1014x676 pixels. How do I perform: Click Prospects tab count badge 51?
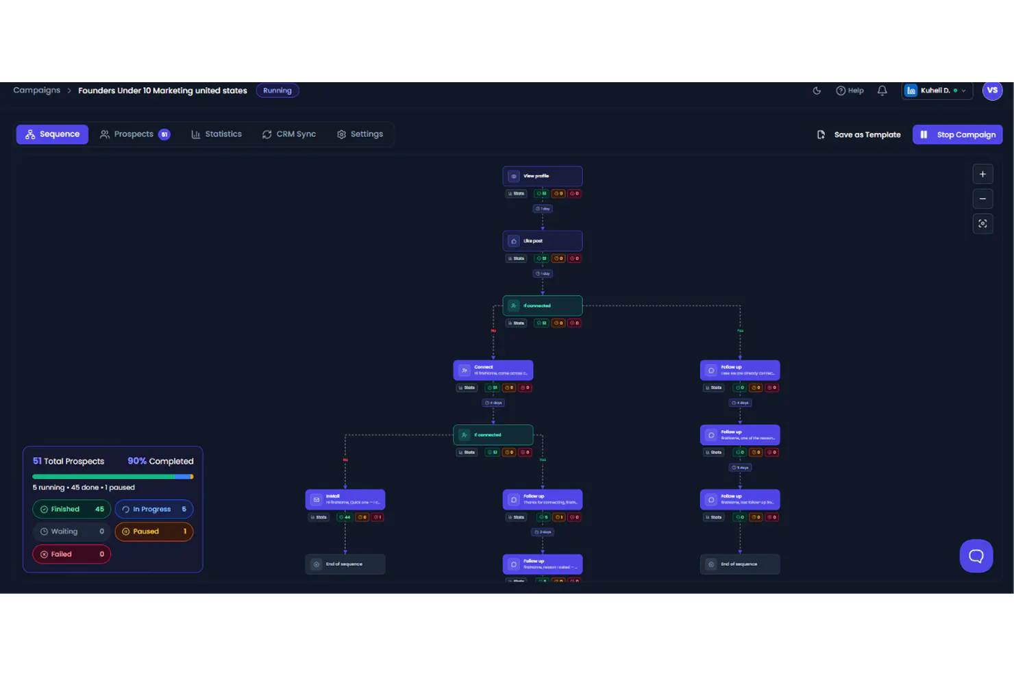[164, 134]
